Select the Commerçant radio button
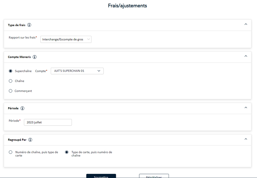257x178 pixels. (11, 91)
